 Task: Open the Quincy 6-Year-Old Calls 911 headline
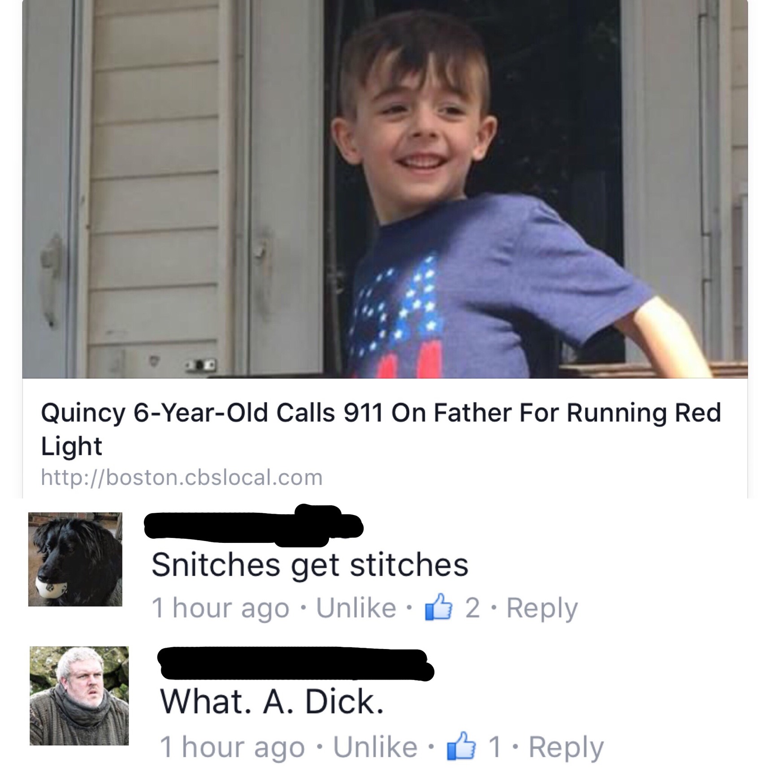point(381,429)
